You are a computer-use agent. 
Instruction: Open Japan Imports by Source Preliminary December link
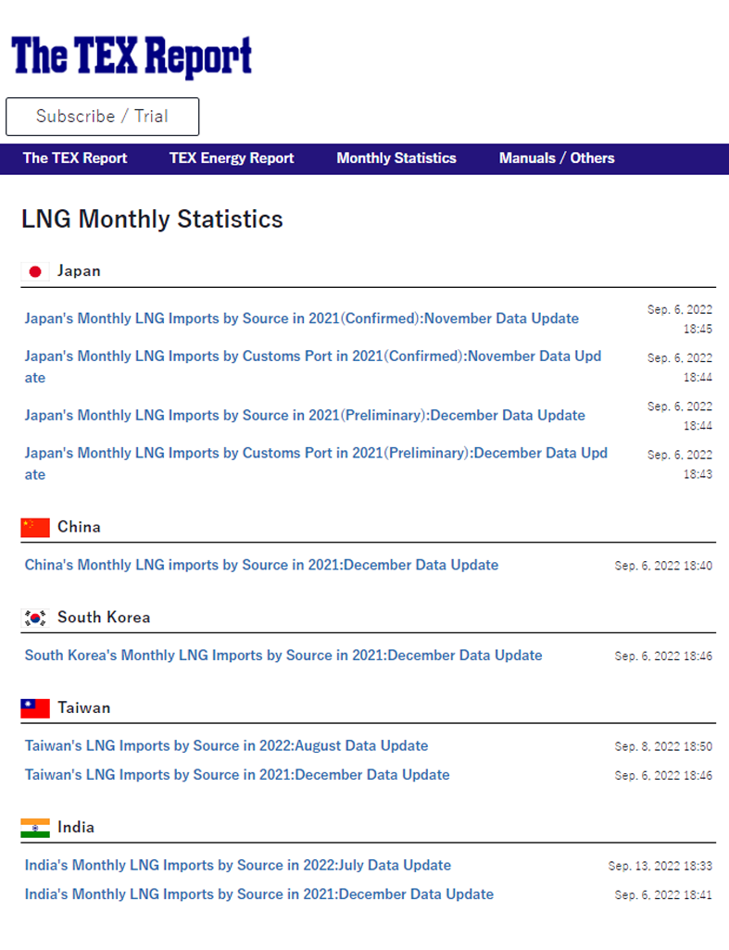click(305, 416)
